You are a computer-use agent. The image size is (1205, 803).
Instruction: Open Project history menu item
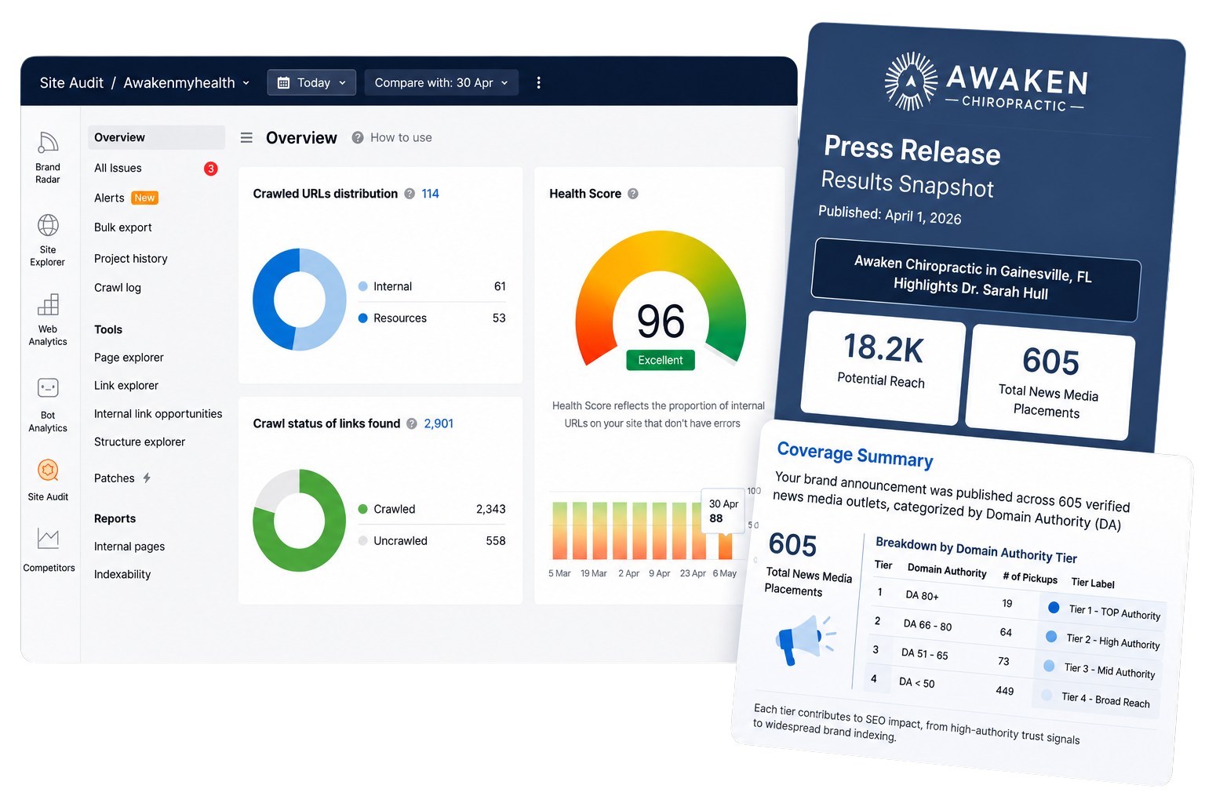point(131,259)
